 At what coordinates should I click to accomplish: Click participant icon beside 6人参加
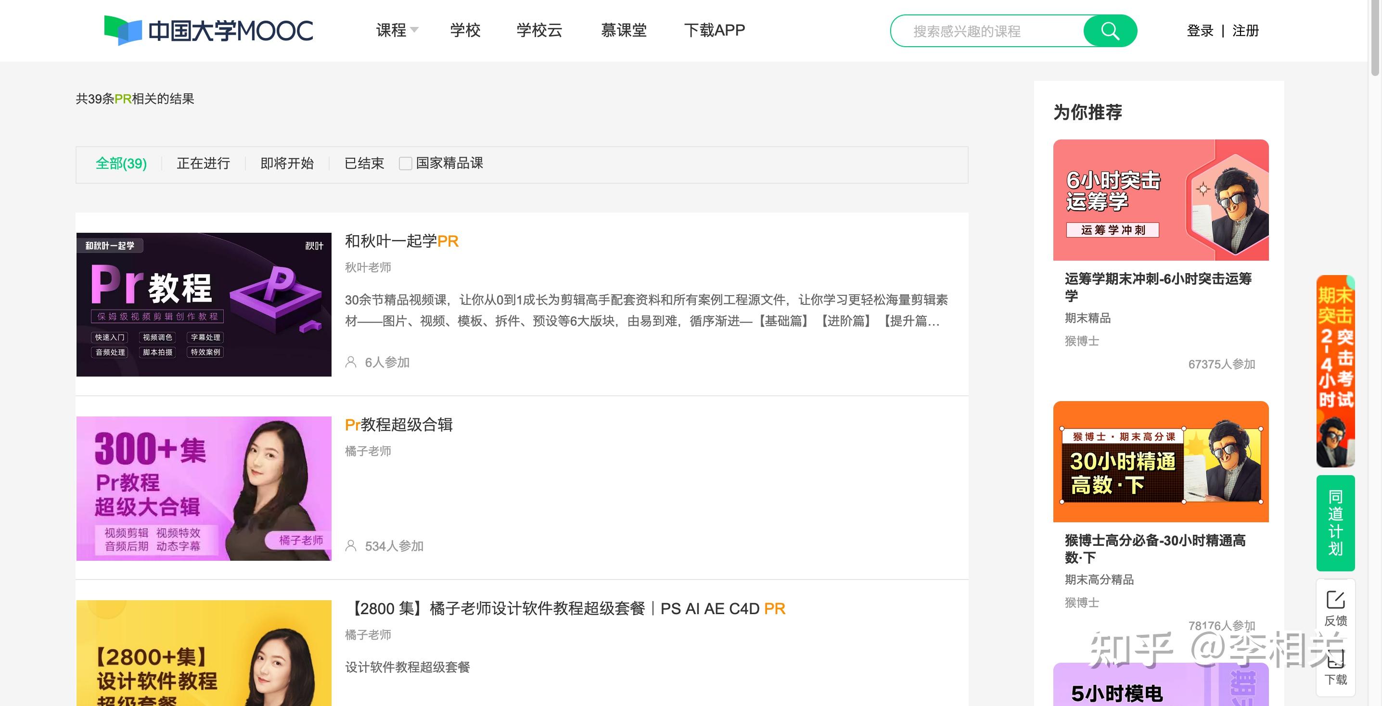351,363
